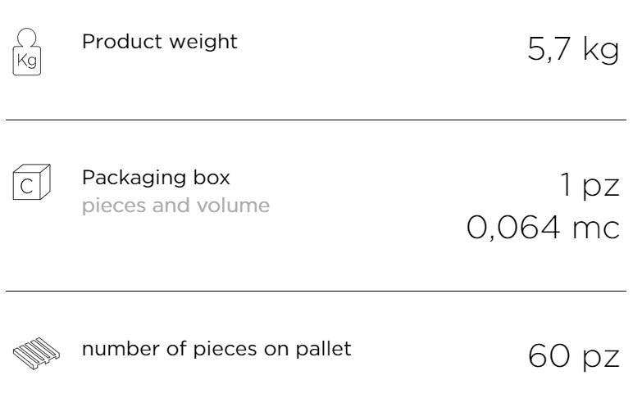Click the divider line below Product weight

point(316,120)
